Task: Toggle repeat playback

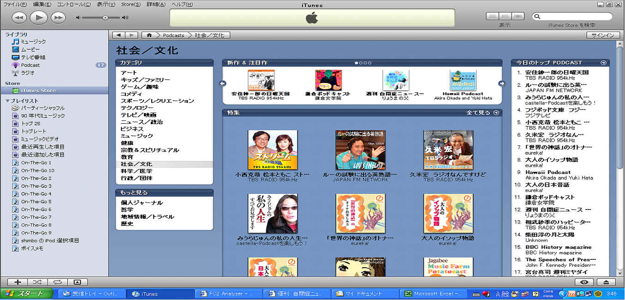Action: 57,282
